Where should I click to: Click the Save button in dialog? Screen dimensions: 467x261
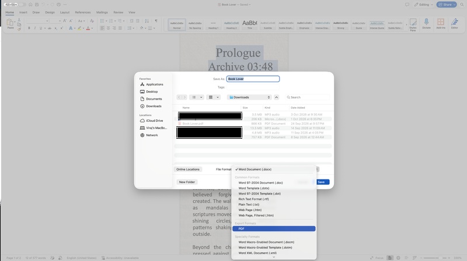[x=322, y=182]
